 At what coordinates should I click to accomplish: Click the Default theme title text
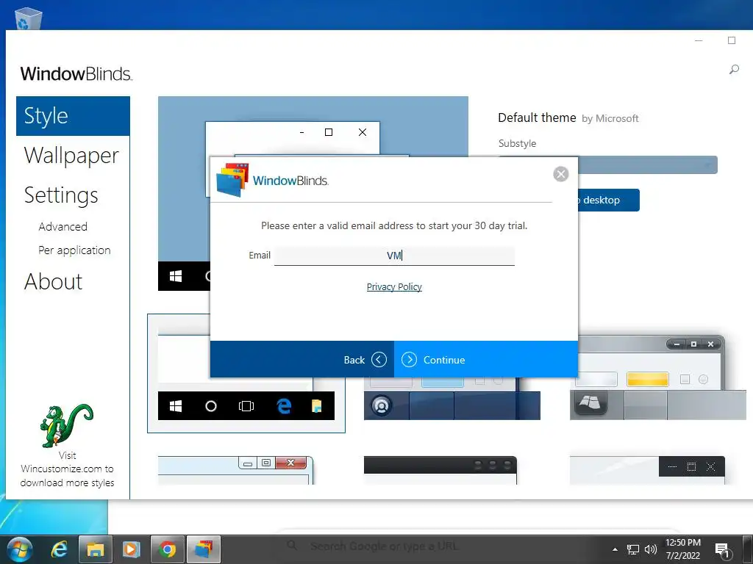[537, 118]
